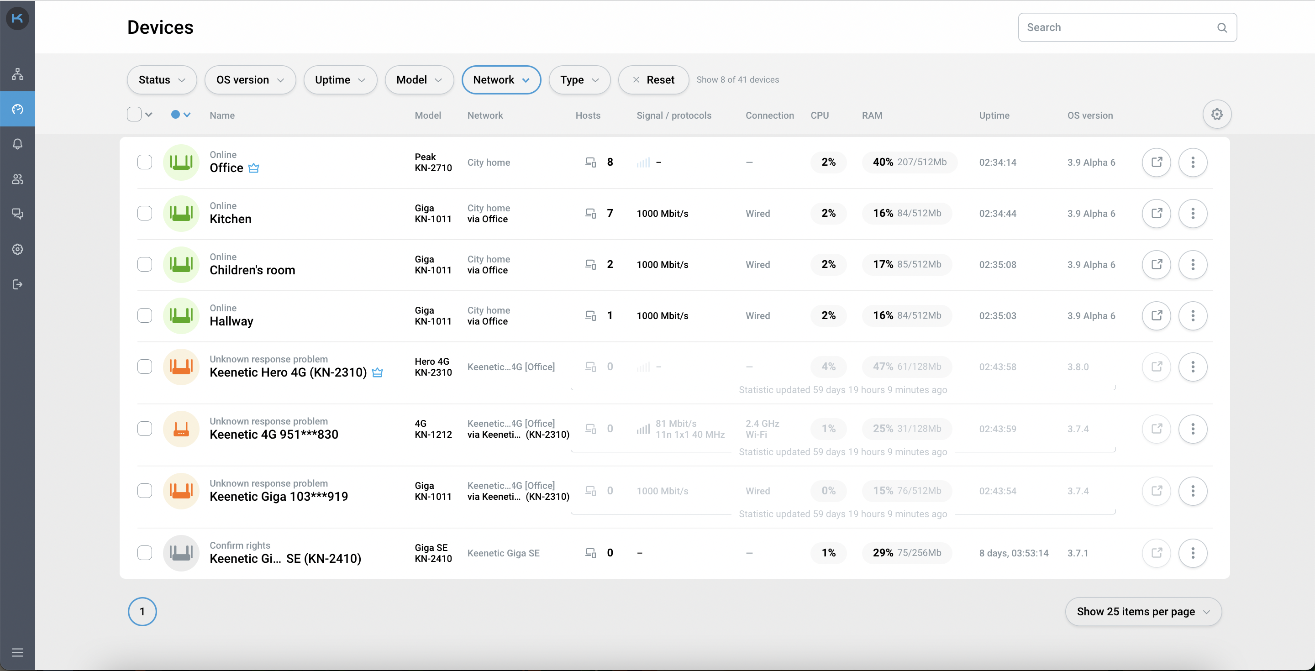Viewport: 1315px width, 671px height.
Task: Check the Keenetic Giga SE checkbox
Action: [145, 553]
